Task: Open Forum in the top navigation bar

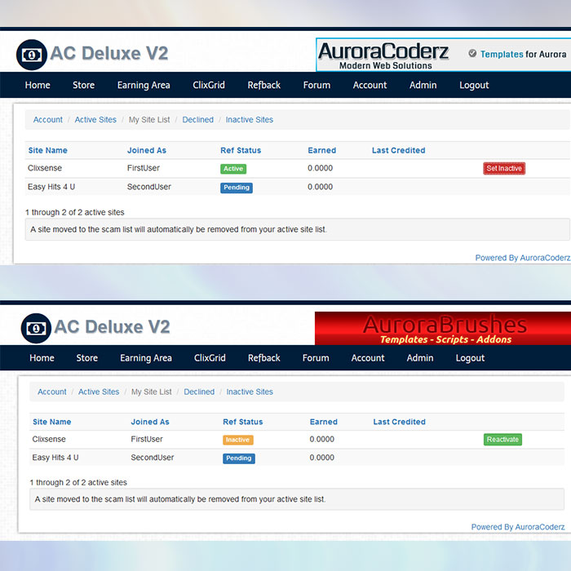Action: 316,85
